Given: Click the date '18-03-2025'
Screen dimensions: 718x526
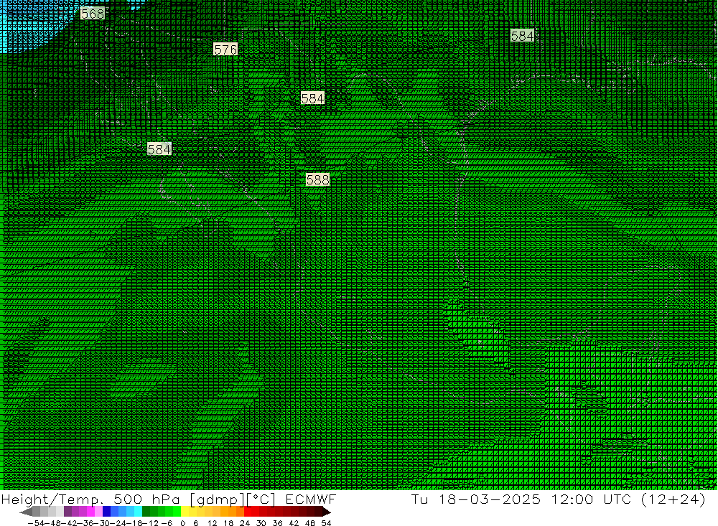Looking at the screenshot, I should click(x=489, y=499).
